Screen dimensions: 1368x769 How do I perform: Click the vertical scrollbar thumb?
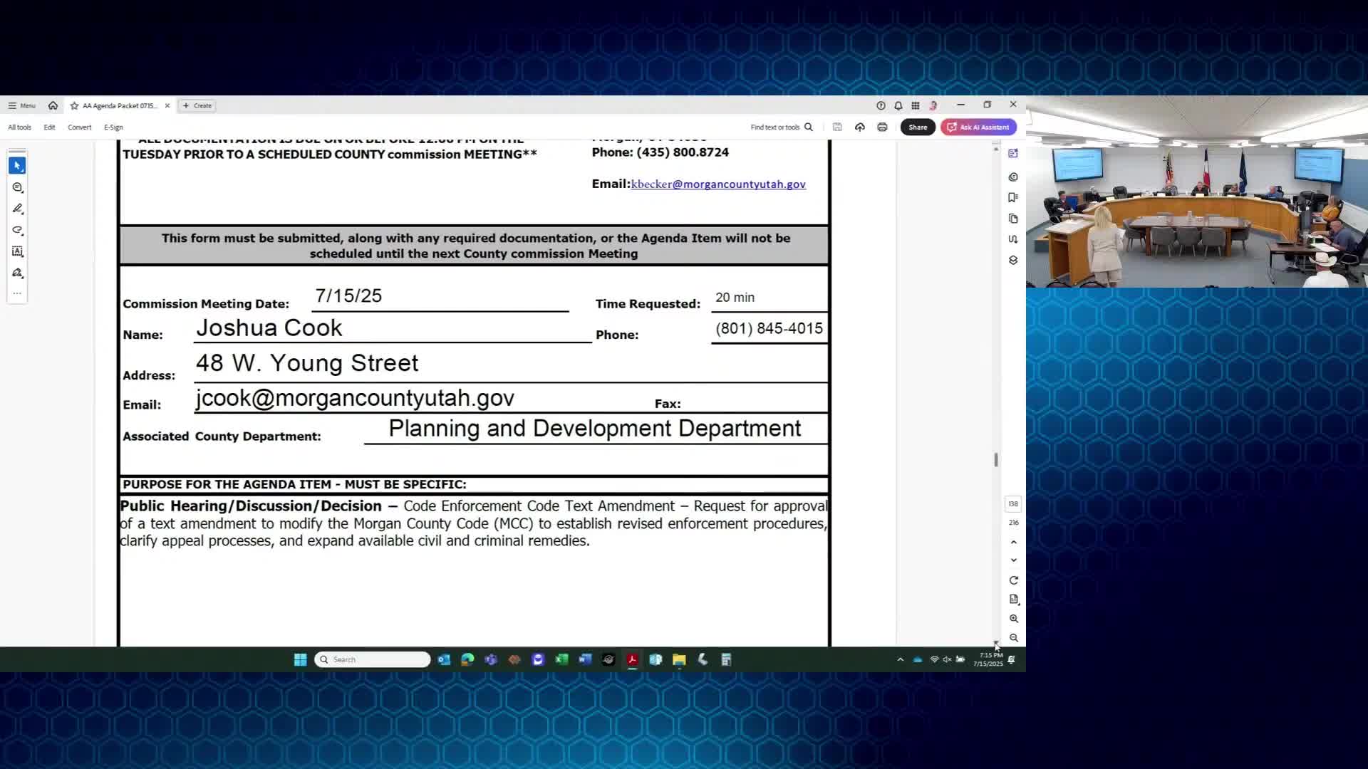tap(995, 459)
